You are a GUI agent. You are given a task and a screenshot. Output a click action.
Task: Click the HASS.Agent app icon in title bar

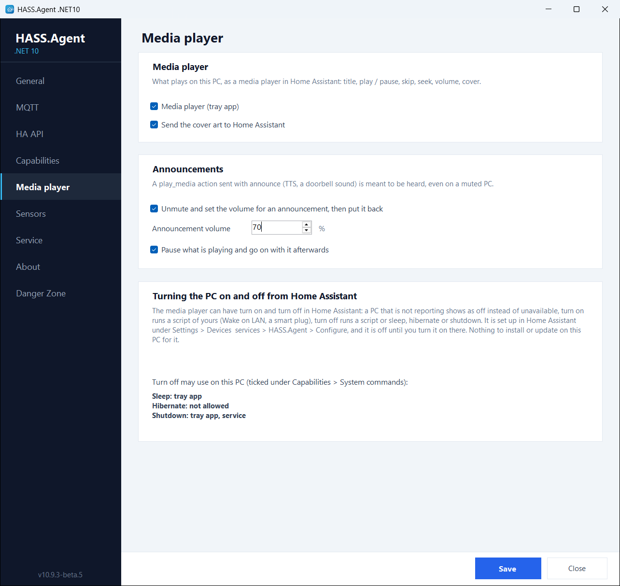coord(10,9)
